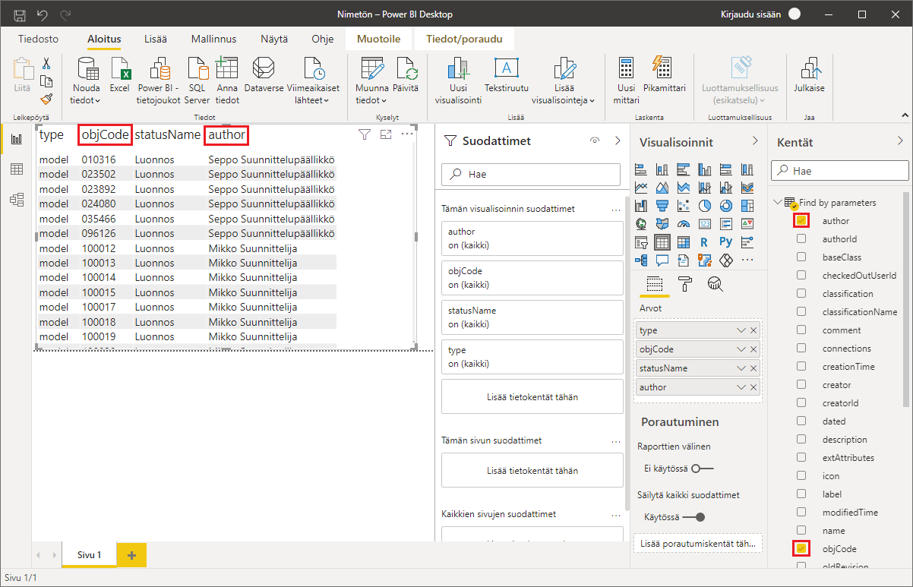
Task: Open the Tiedosto menu
Action: pyautogui.click(x=38, y=39)
